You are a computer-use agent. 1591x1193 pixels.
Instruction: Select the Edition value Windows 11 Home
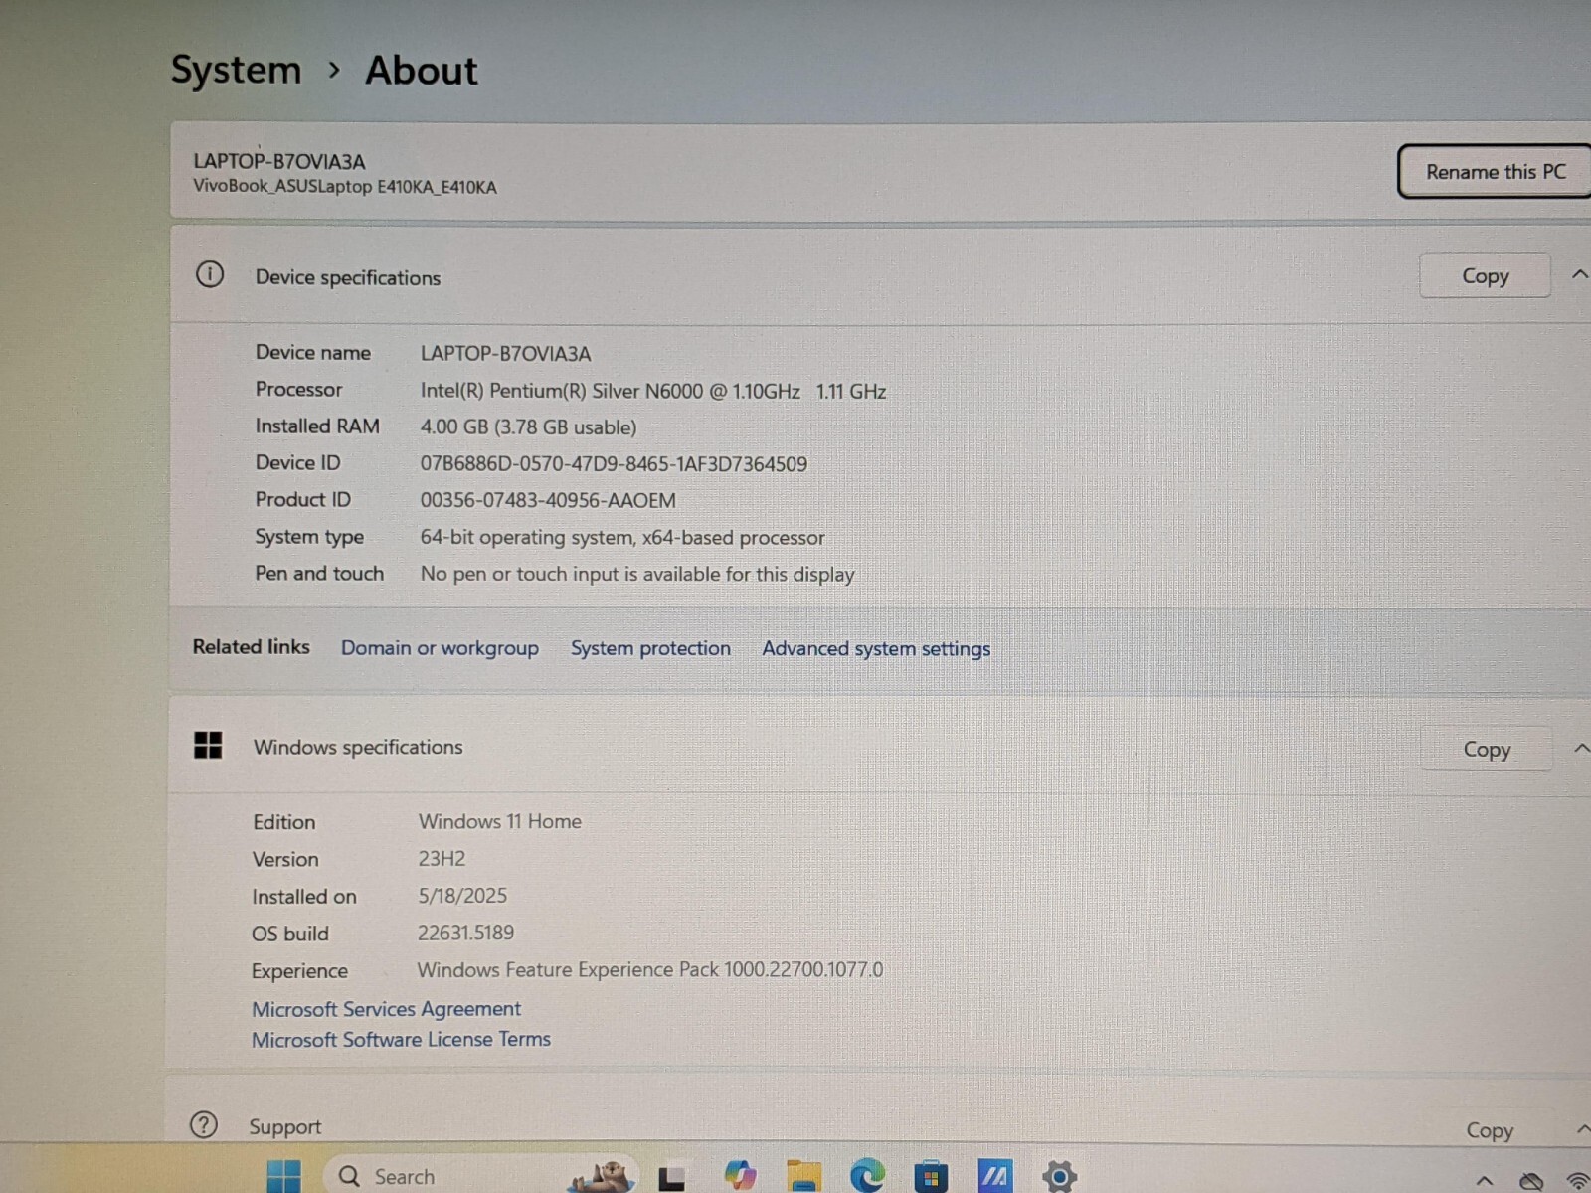click(x=500, y=821)
